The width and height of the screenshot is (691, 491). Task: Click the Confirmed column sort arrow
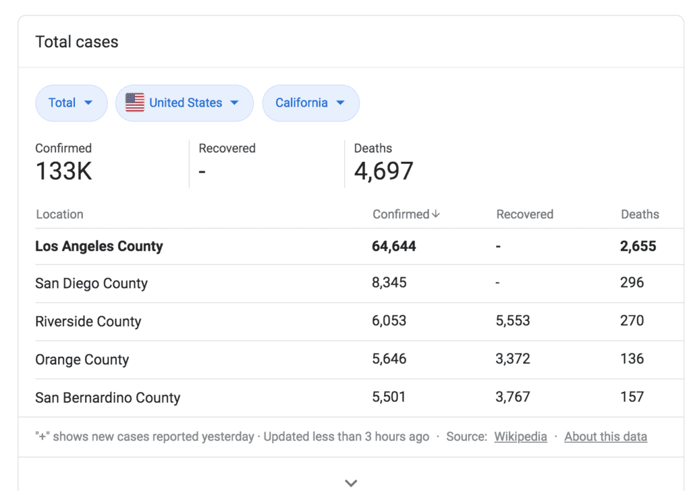tap(436, 214)
